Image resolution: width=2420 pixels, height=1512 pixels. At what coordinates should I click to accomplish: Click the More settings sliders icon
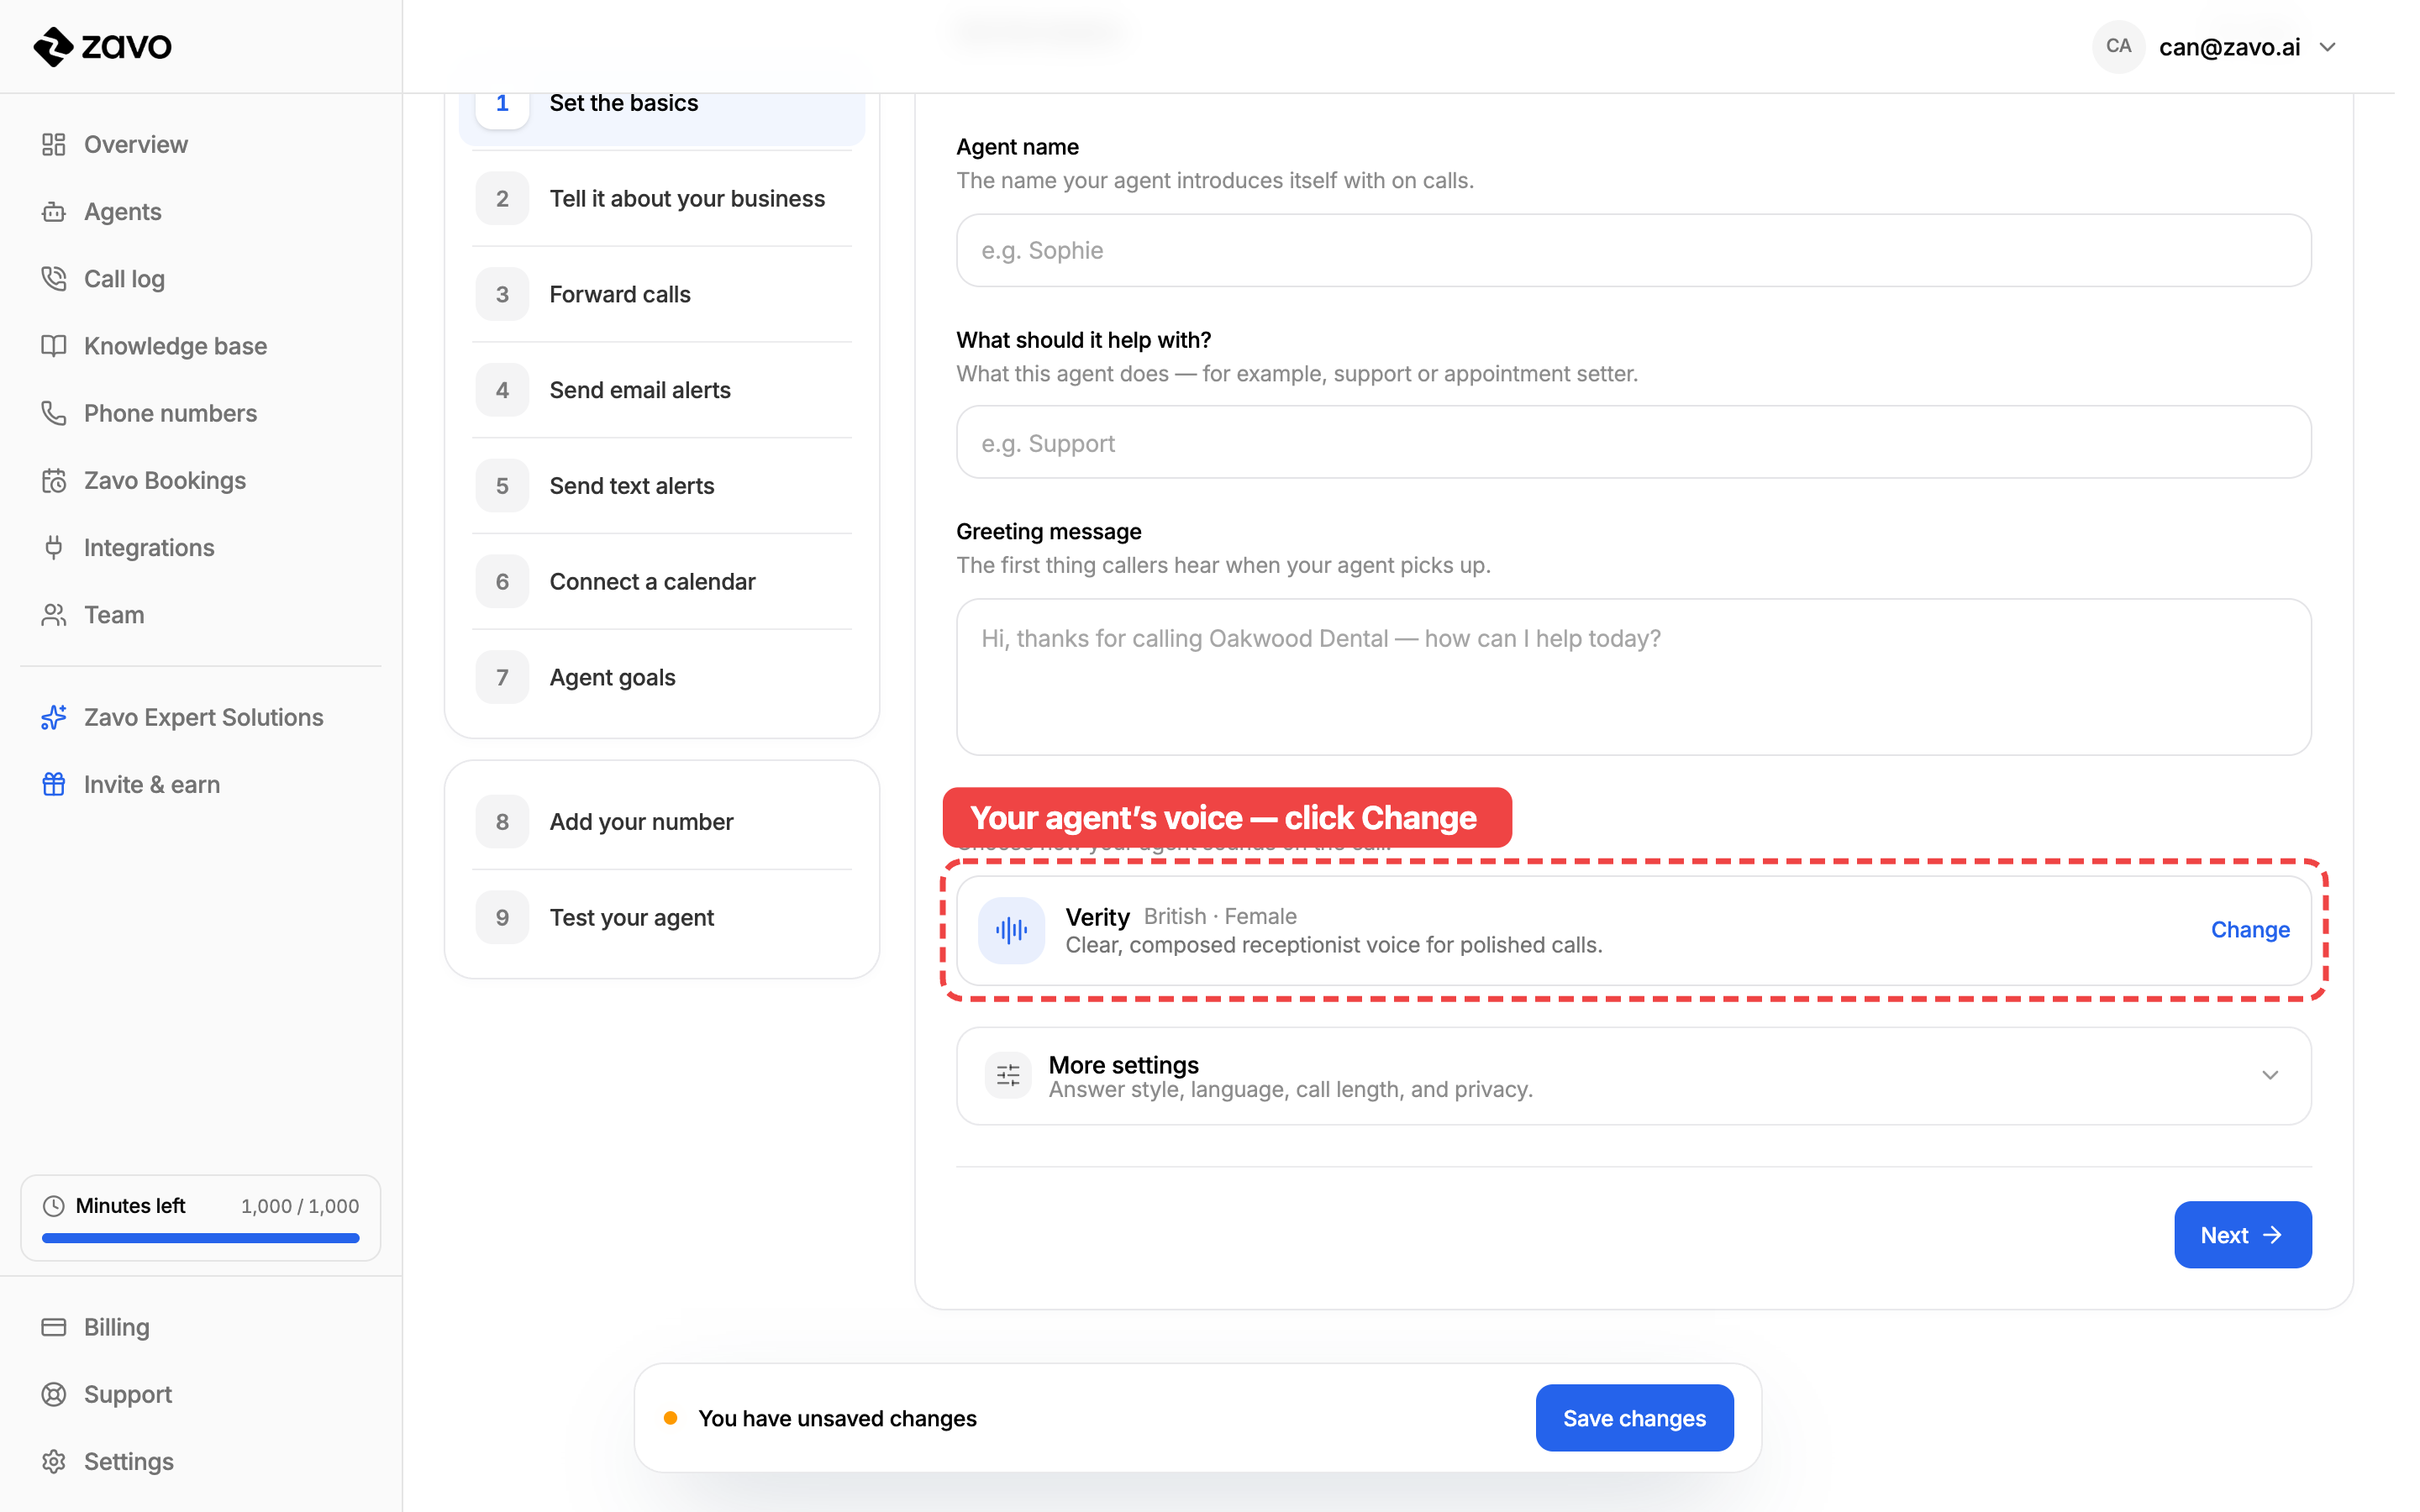[x=1008, y=1075]
